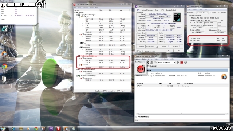Collapse TEST-PC node in HWMonitor tree
Image resolution: width=233 pixels, height=131 pixels.
click(x=75, y=13)
